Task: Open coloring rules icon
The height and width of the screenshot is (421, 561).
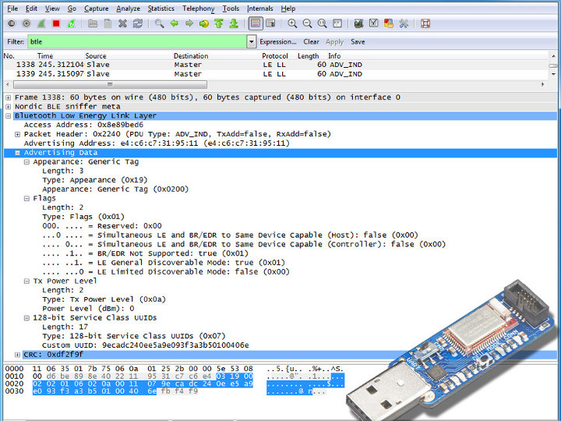Action: tap(389, 23)
